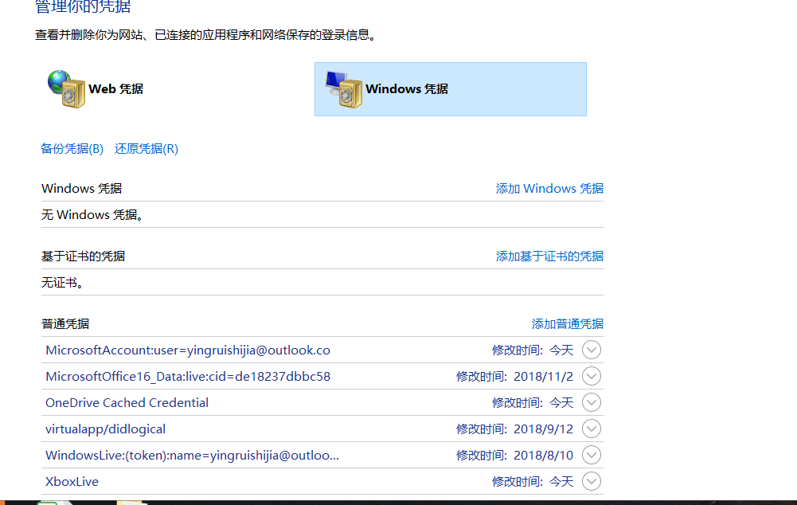Select OneDrive Cached Credential entry
This screenshot has height=505, width=797.
click(127, 403)
